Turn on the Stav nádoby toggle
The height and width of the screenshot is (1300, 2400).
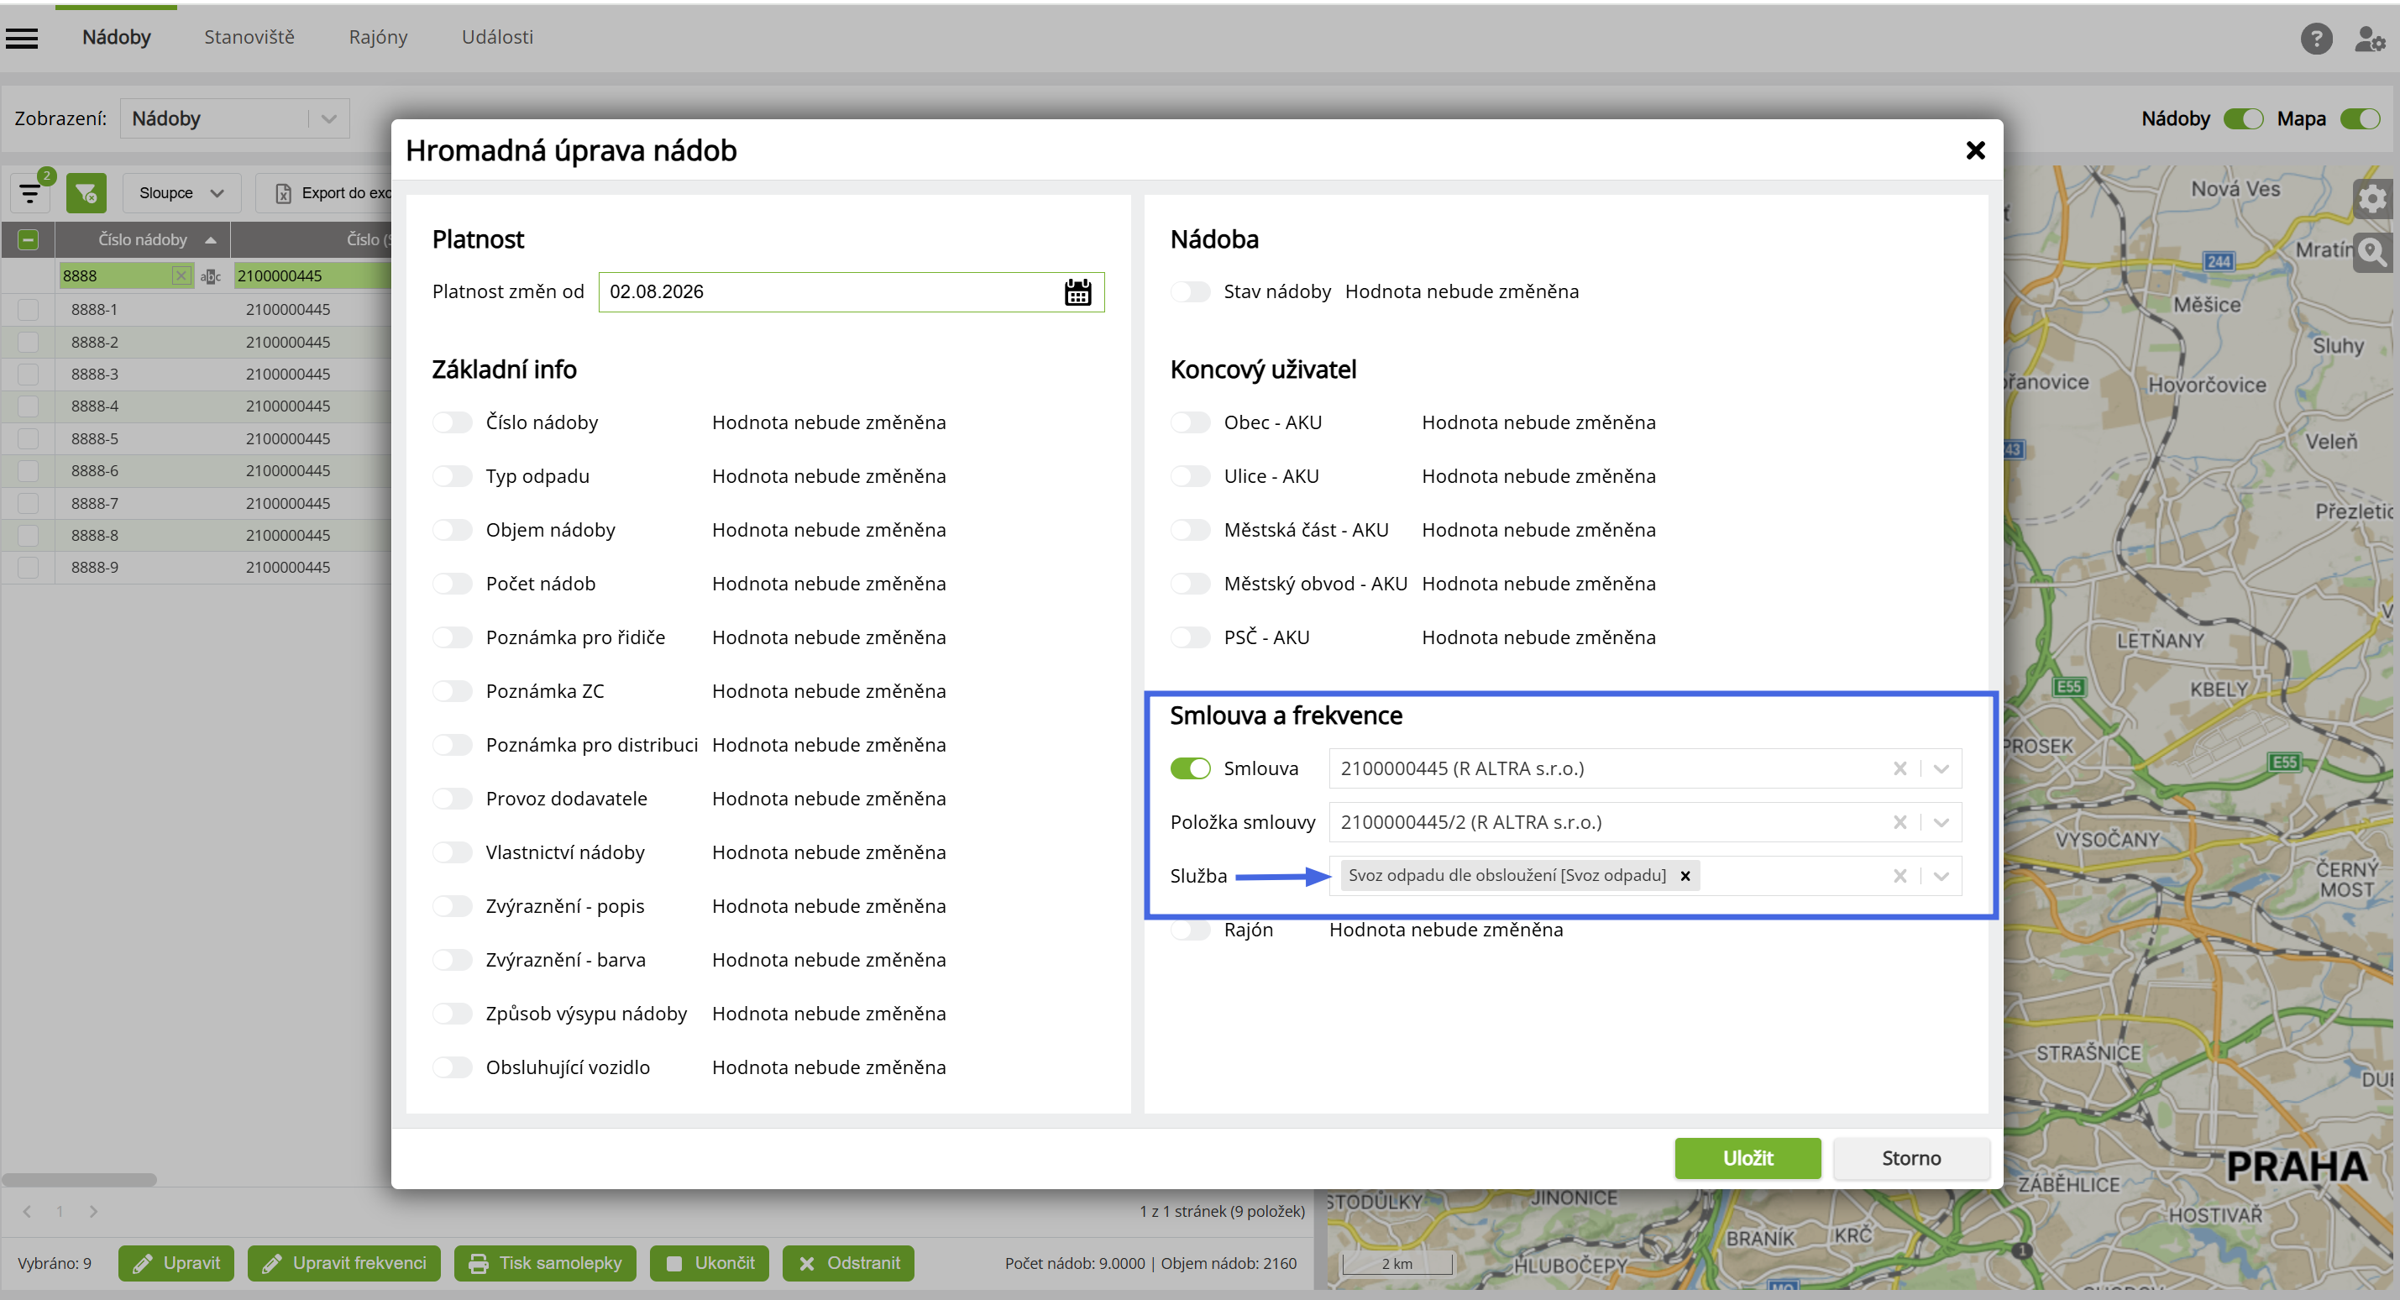[1191, 291]
